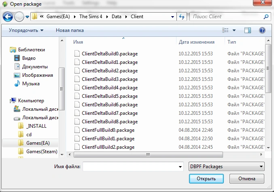The image size is (274, 192).
Task: Expand the DBPF Packages file type dropdown
Action: coord(261,167)
